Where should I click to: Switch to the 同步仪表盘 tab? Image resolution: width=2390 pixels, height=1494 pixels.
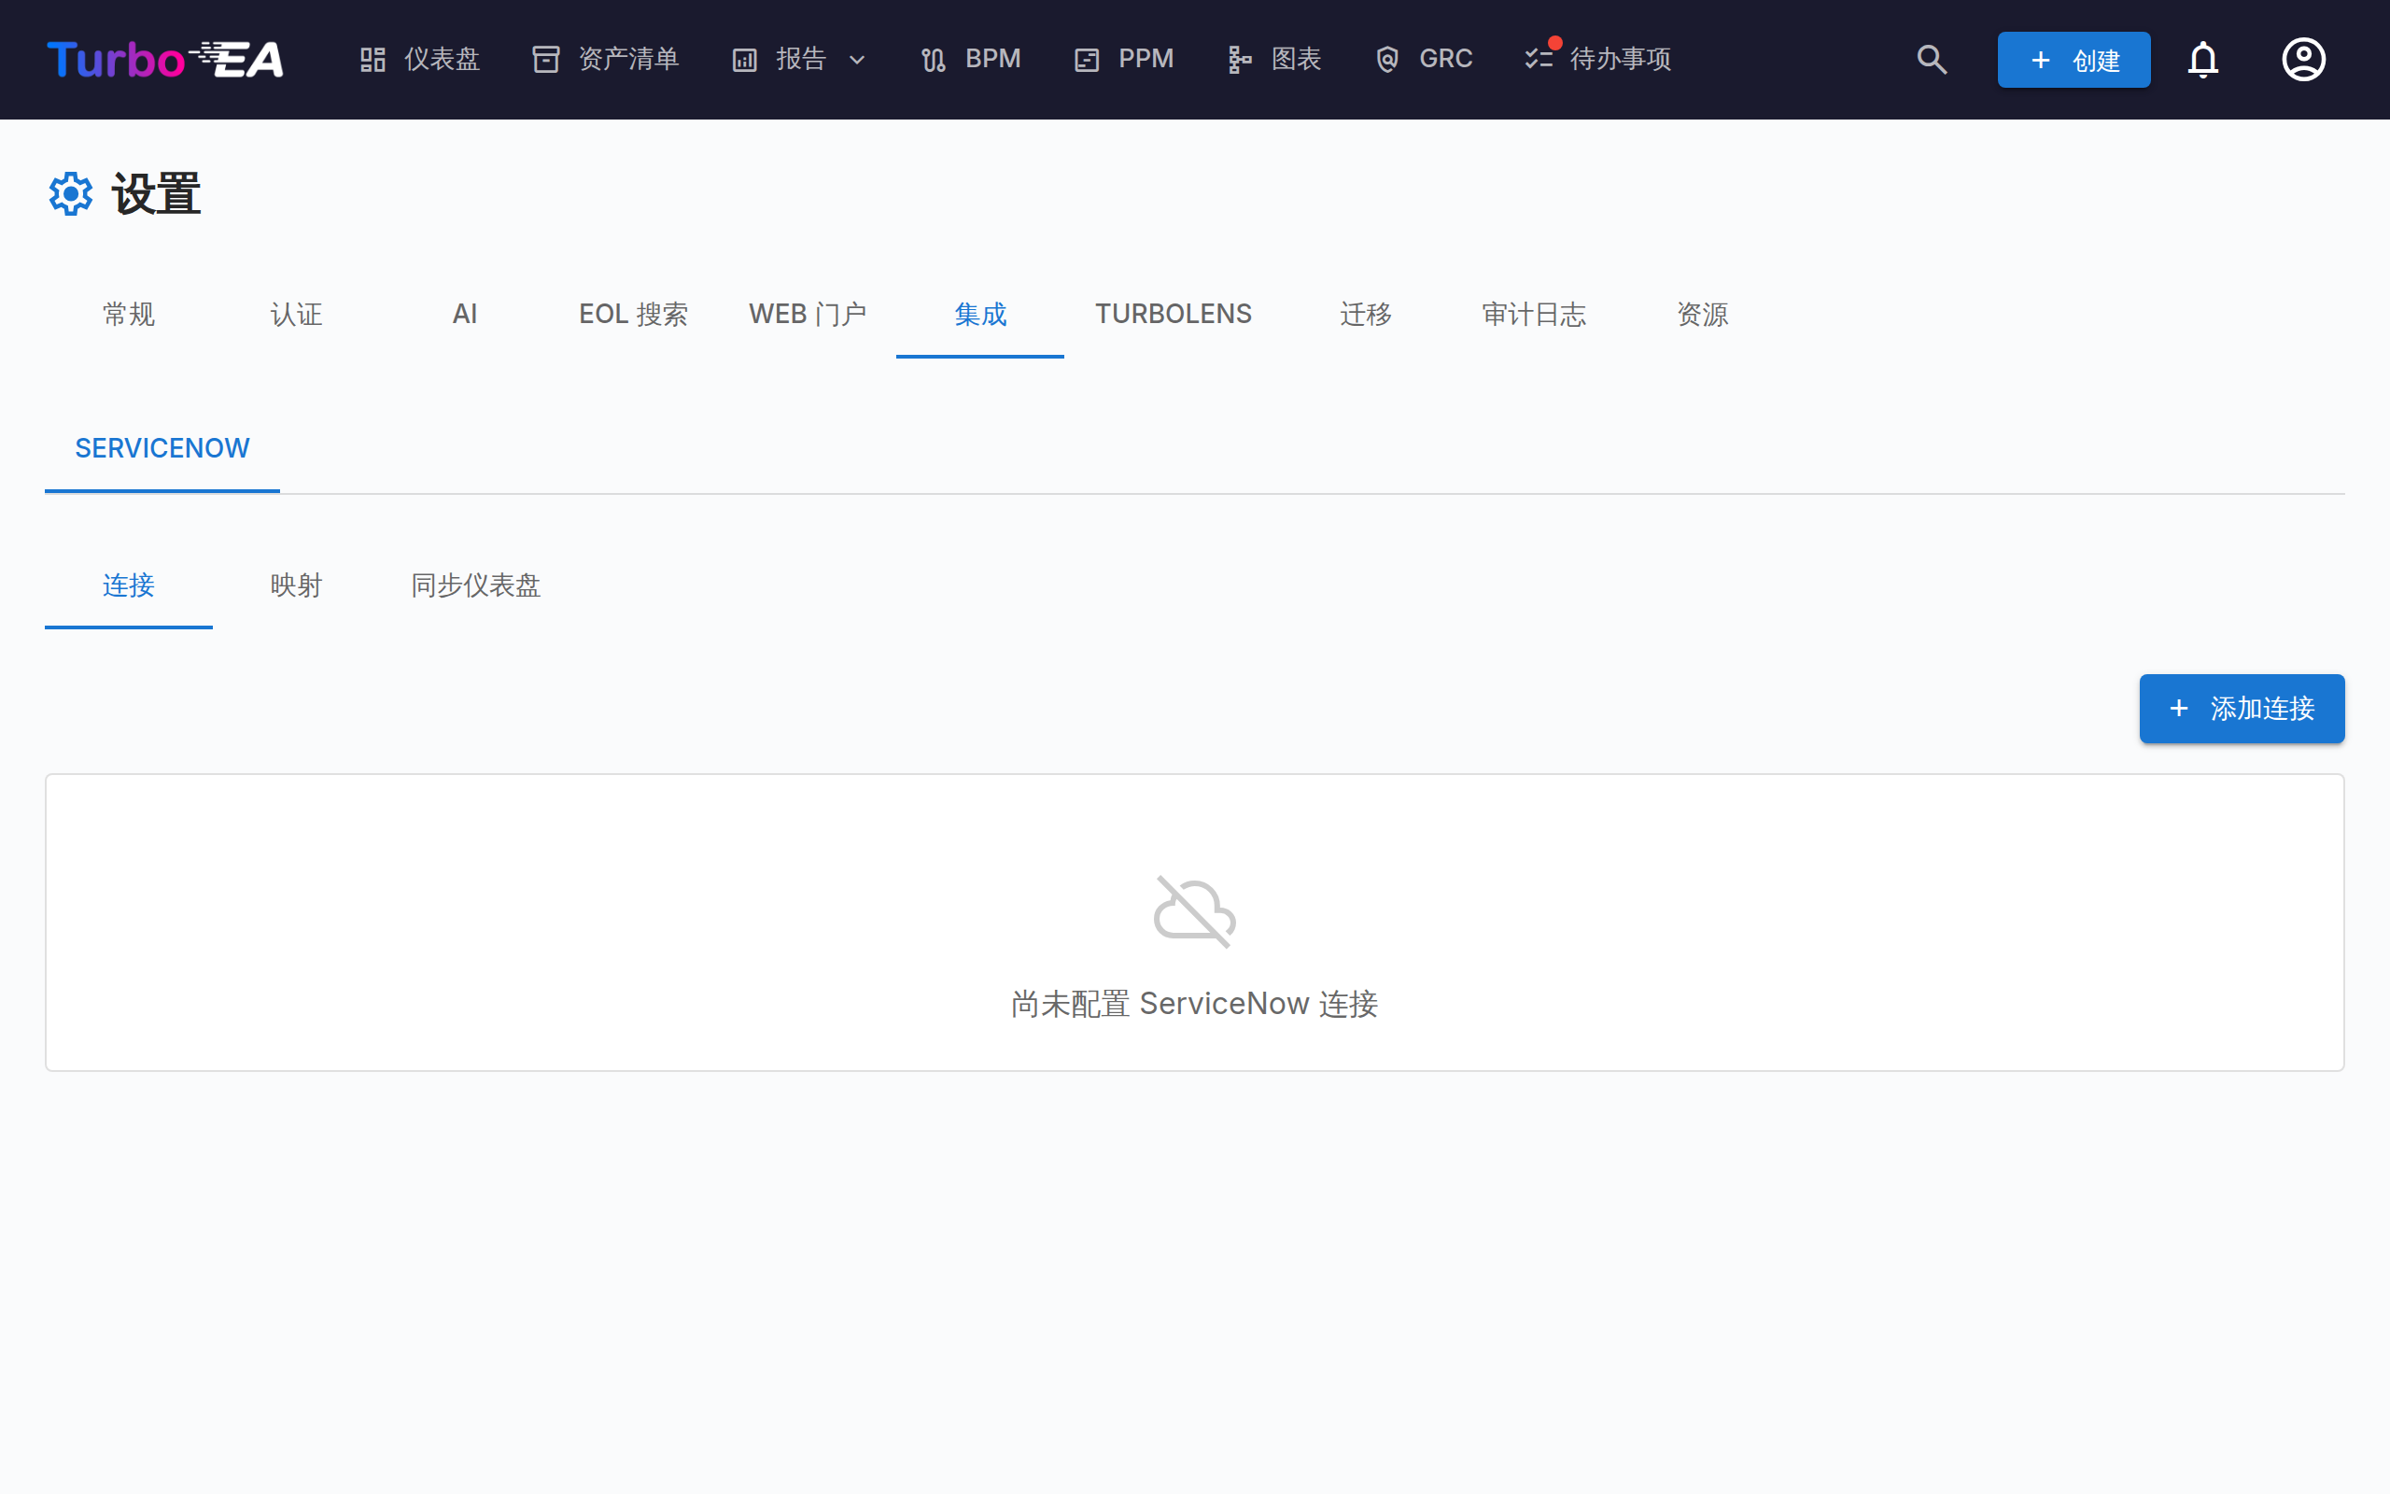click(475, 585)
